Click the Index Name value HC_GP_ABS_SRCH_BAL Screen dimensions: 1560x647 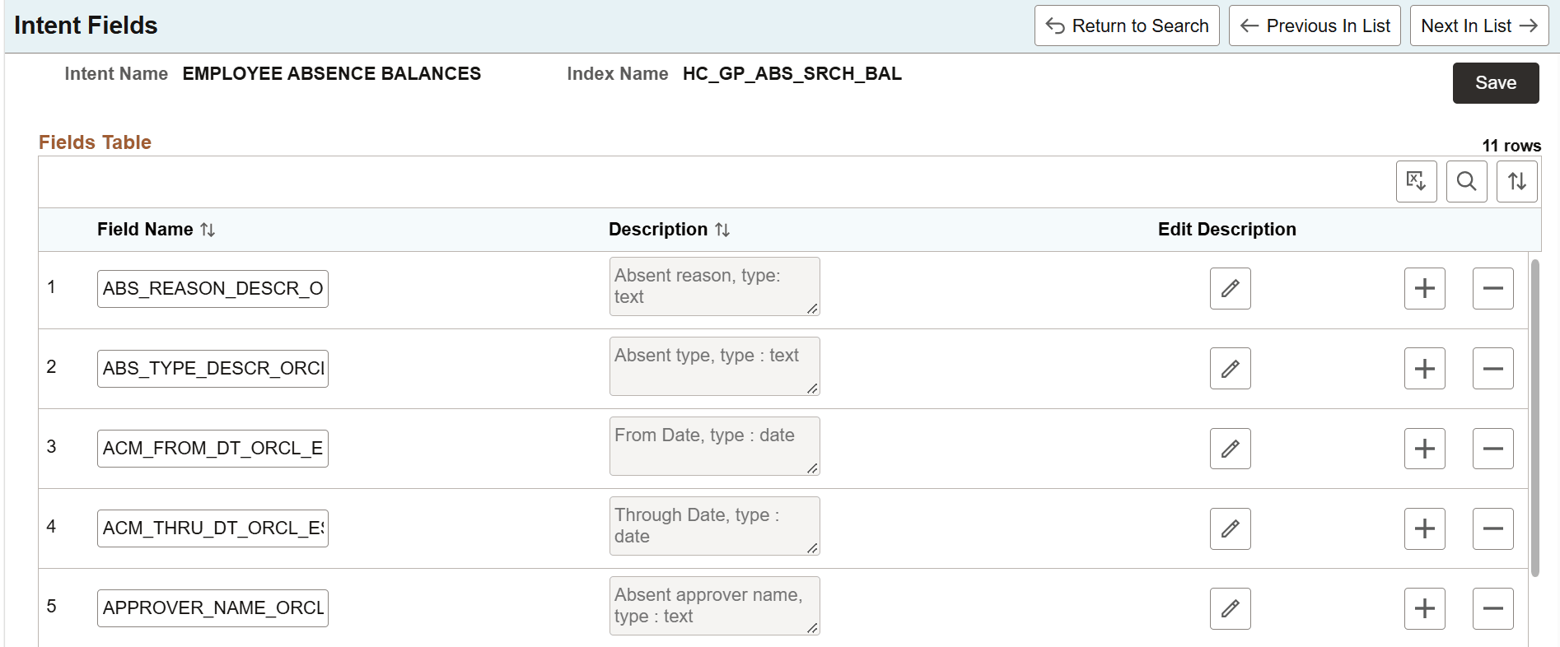coord(792,74)
